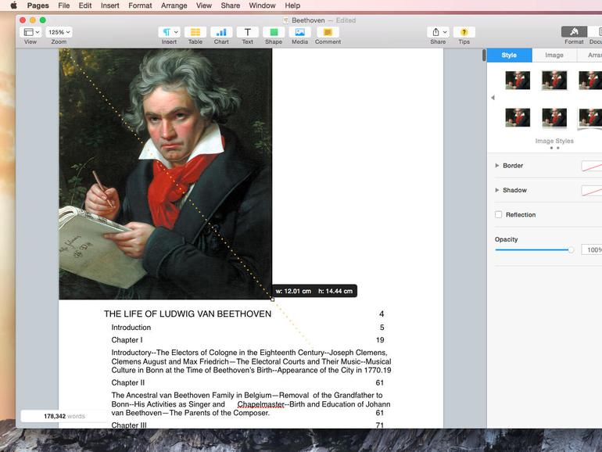Click the Beethoven document title

click(308, 20)
